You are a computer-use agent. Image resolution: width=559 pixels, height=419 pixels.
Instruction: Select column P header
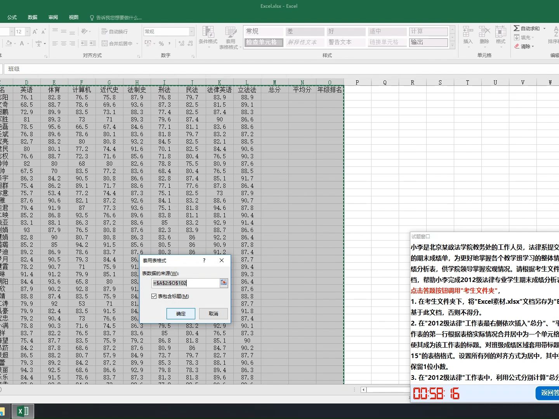357,82
